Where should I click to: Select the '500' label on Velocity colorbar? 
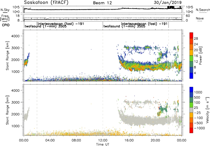(x=197, y=97)
